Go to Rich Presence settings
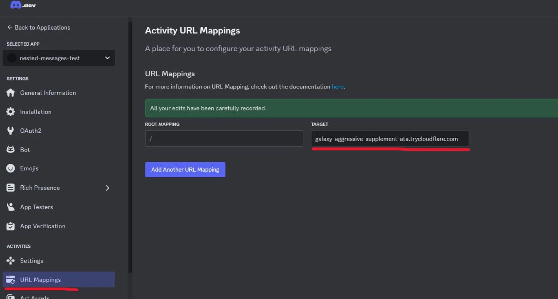 coord(40,188)
